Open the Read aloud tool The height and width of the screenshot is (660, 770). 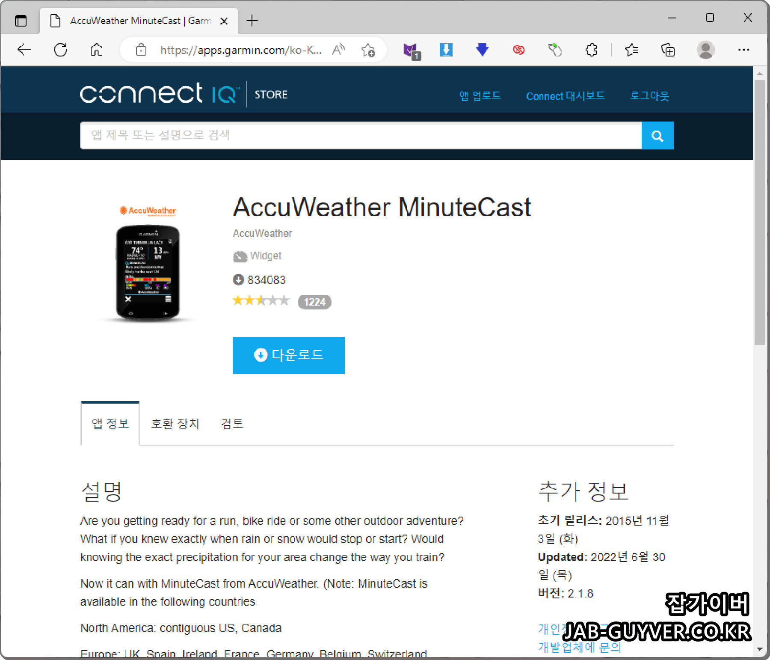(338, 50)
